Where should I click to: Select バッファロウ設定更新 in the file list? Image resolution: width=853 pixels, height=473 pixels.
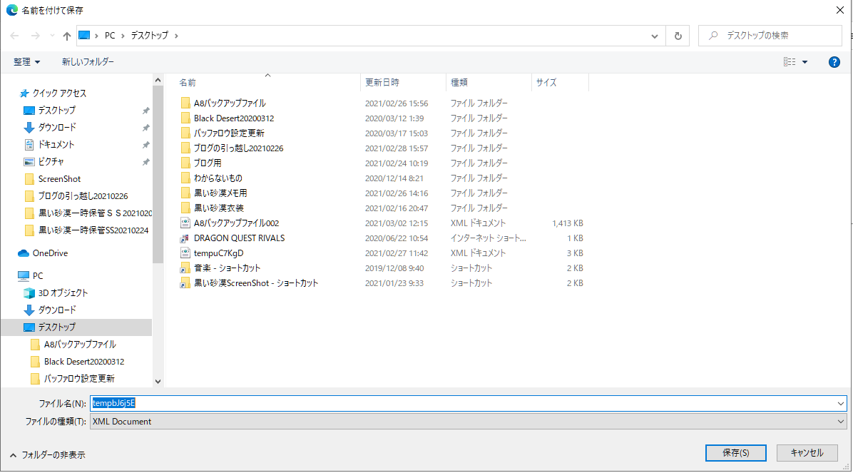pos(229,133)
